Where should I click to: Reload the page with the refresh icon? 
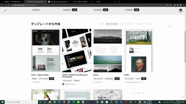(8, 5)
